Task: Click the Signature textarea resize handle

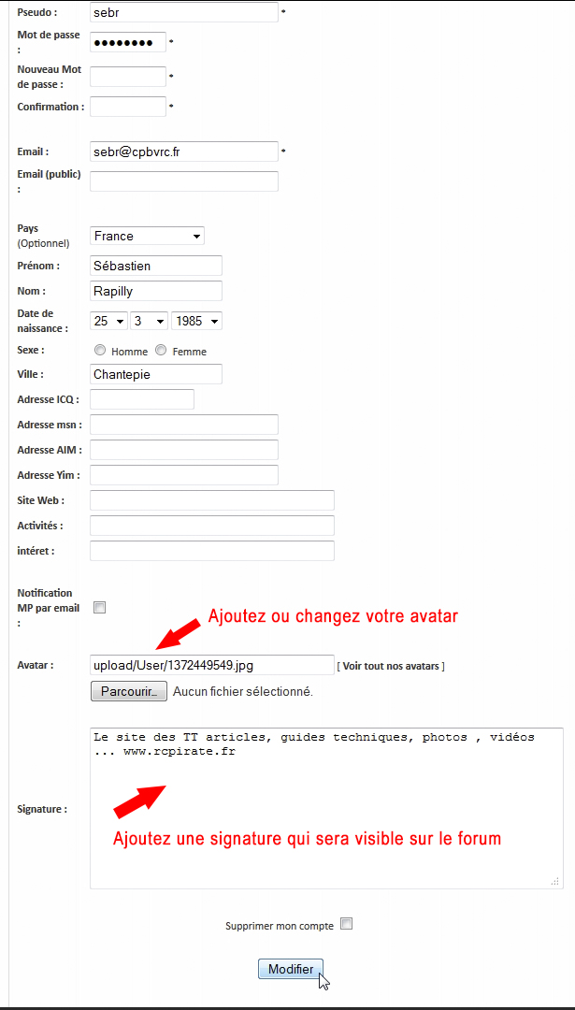Action: click(555, 880)
